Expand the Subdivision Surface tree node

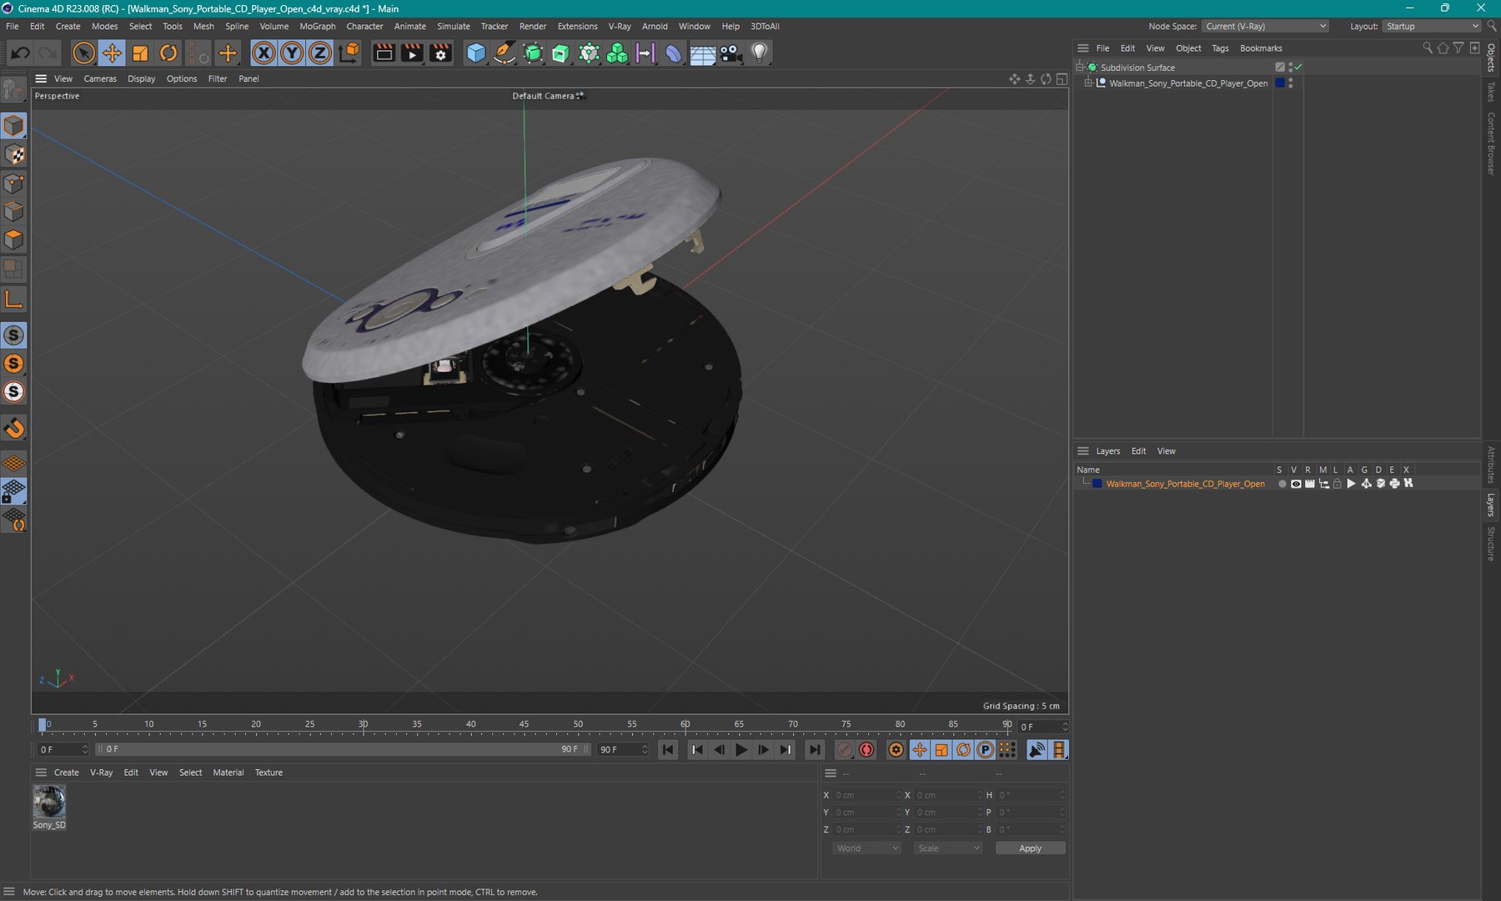1080,67
